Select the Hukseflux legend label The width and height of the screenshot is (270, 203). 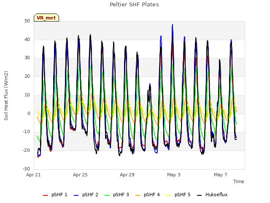216,195
